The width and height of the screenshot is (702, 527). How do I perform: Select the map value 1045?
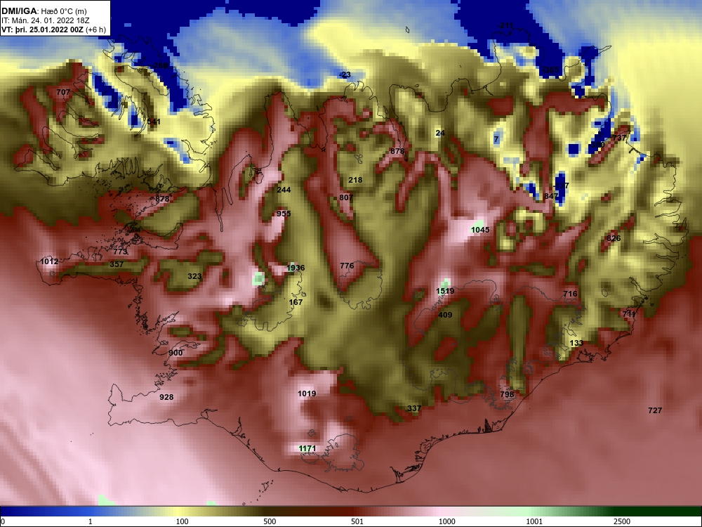(480, 230)
